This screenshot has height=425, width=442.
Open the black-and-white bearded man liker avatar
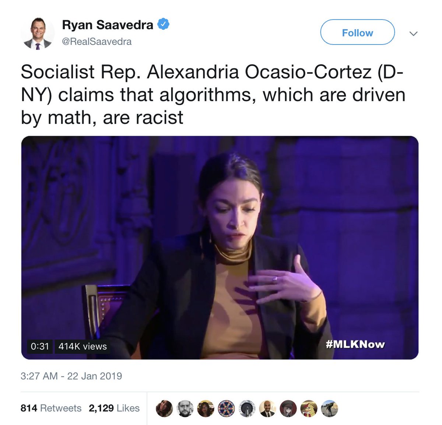185,408
